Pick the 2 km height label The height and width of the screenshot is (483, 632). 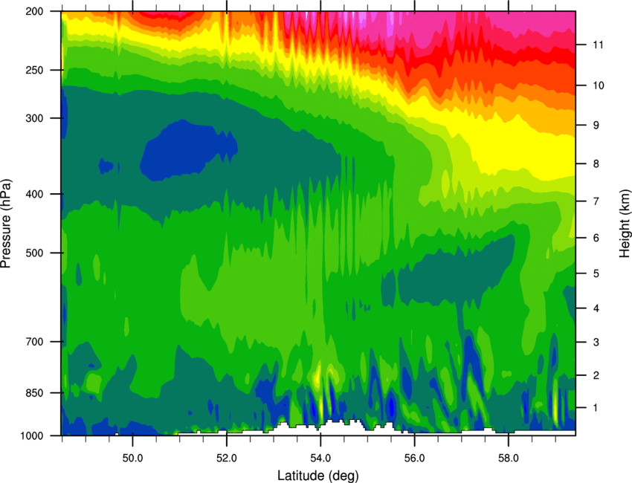pos(596,375)
